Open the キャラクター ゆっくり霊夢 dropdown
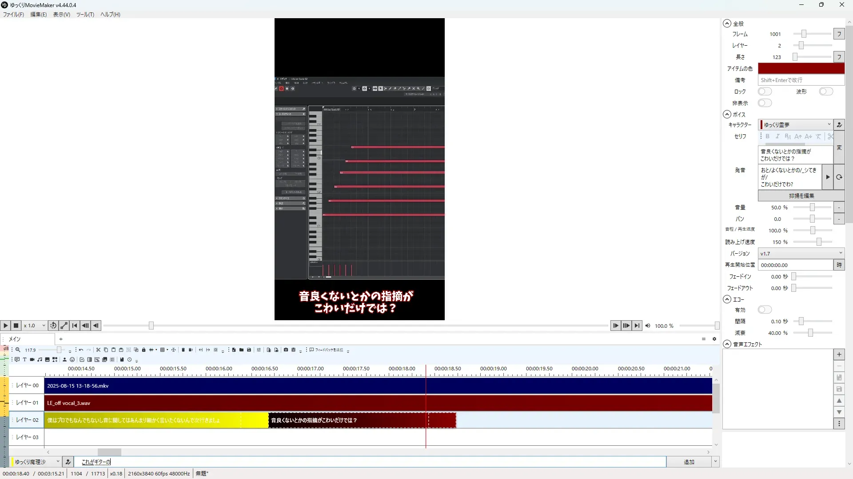 (x=795, y=125)
